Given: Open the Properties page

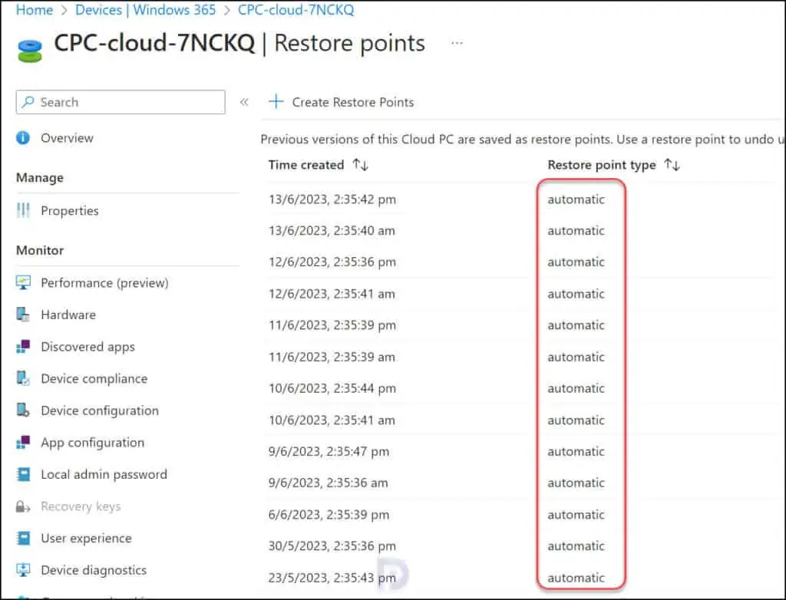Looking at the screenshot, I should 70,210.
